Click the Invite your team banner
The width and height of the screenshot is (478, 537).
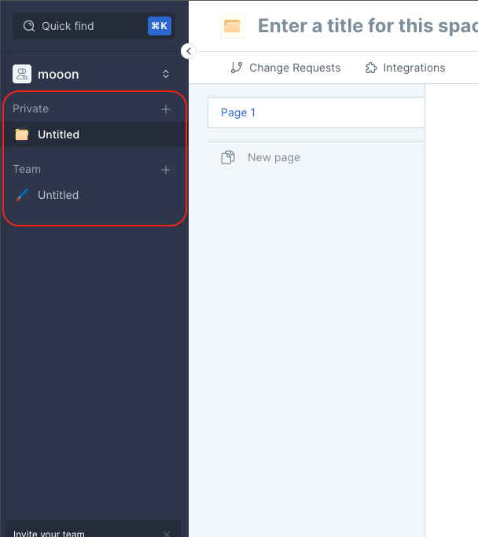tap(94, 529)
